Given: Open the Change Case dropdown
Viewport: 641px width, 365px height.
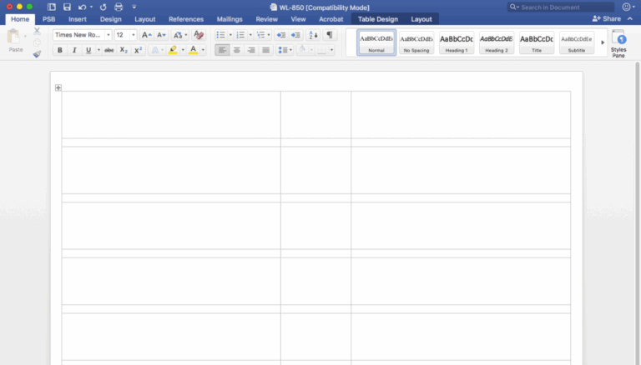Looking at the screenshot, I should tap(180, 35).
